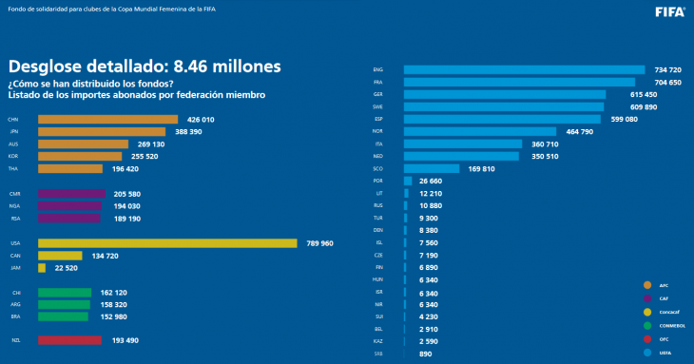This screenshot has width=694, height=364.
Task: Click the value 599 080
Action: pos(624,120)
